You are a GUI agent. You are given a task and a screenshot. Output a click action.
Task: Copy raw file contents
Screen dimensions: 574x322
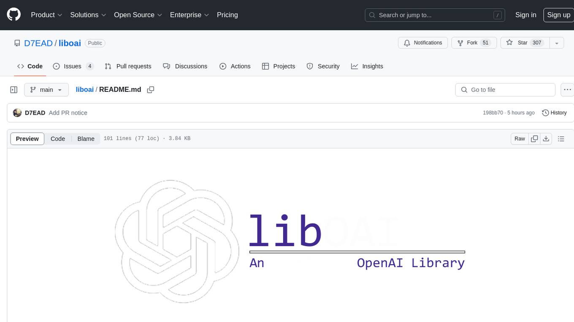(534, 139)
